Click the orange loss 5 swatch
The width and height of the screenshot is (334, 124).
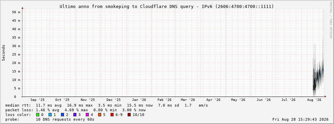pos(100,115)
